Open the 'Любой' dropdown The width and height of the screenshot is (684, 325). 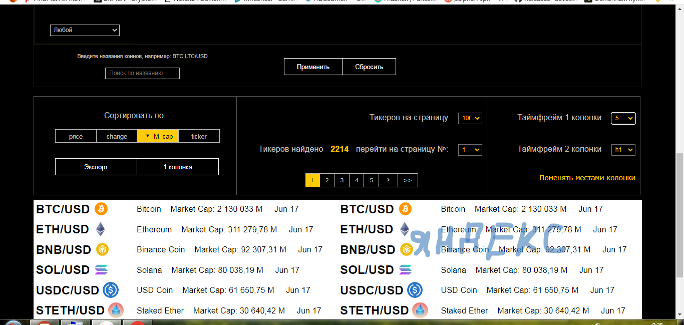point(85,30)
